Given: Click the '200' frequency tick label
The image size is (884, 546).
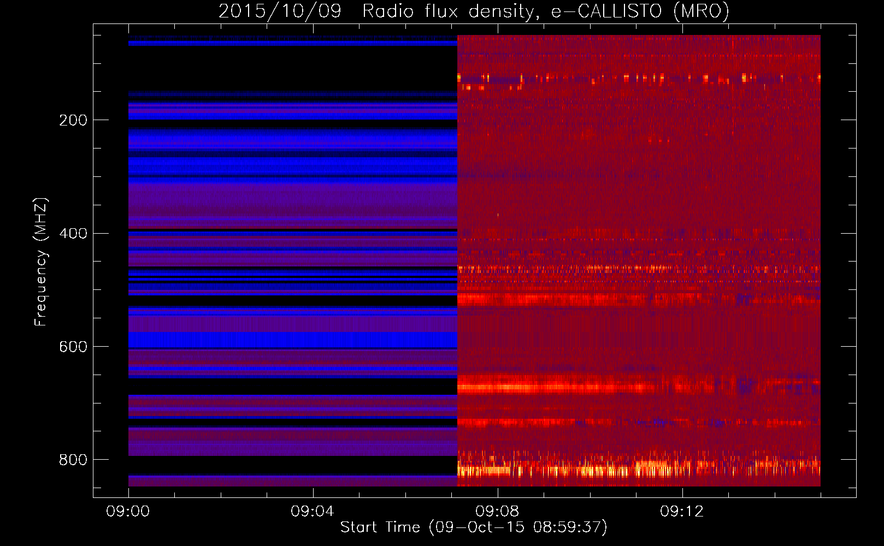Looking at the screenshot, I should [73, 120].
